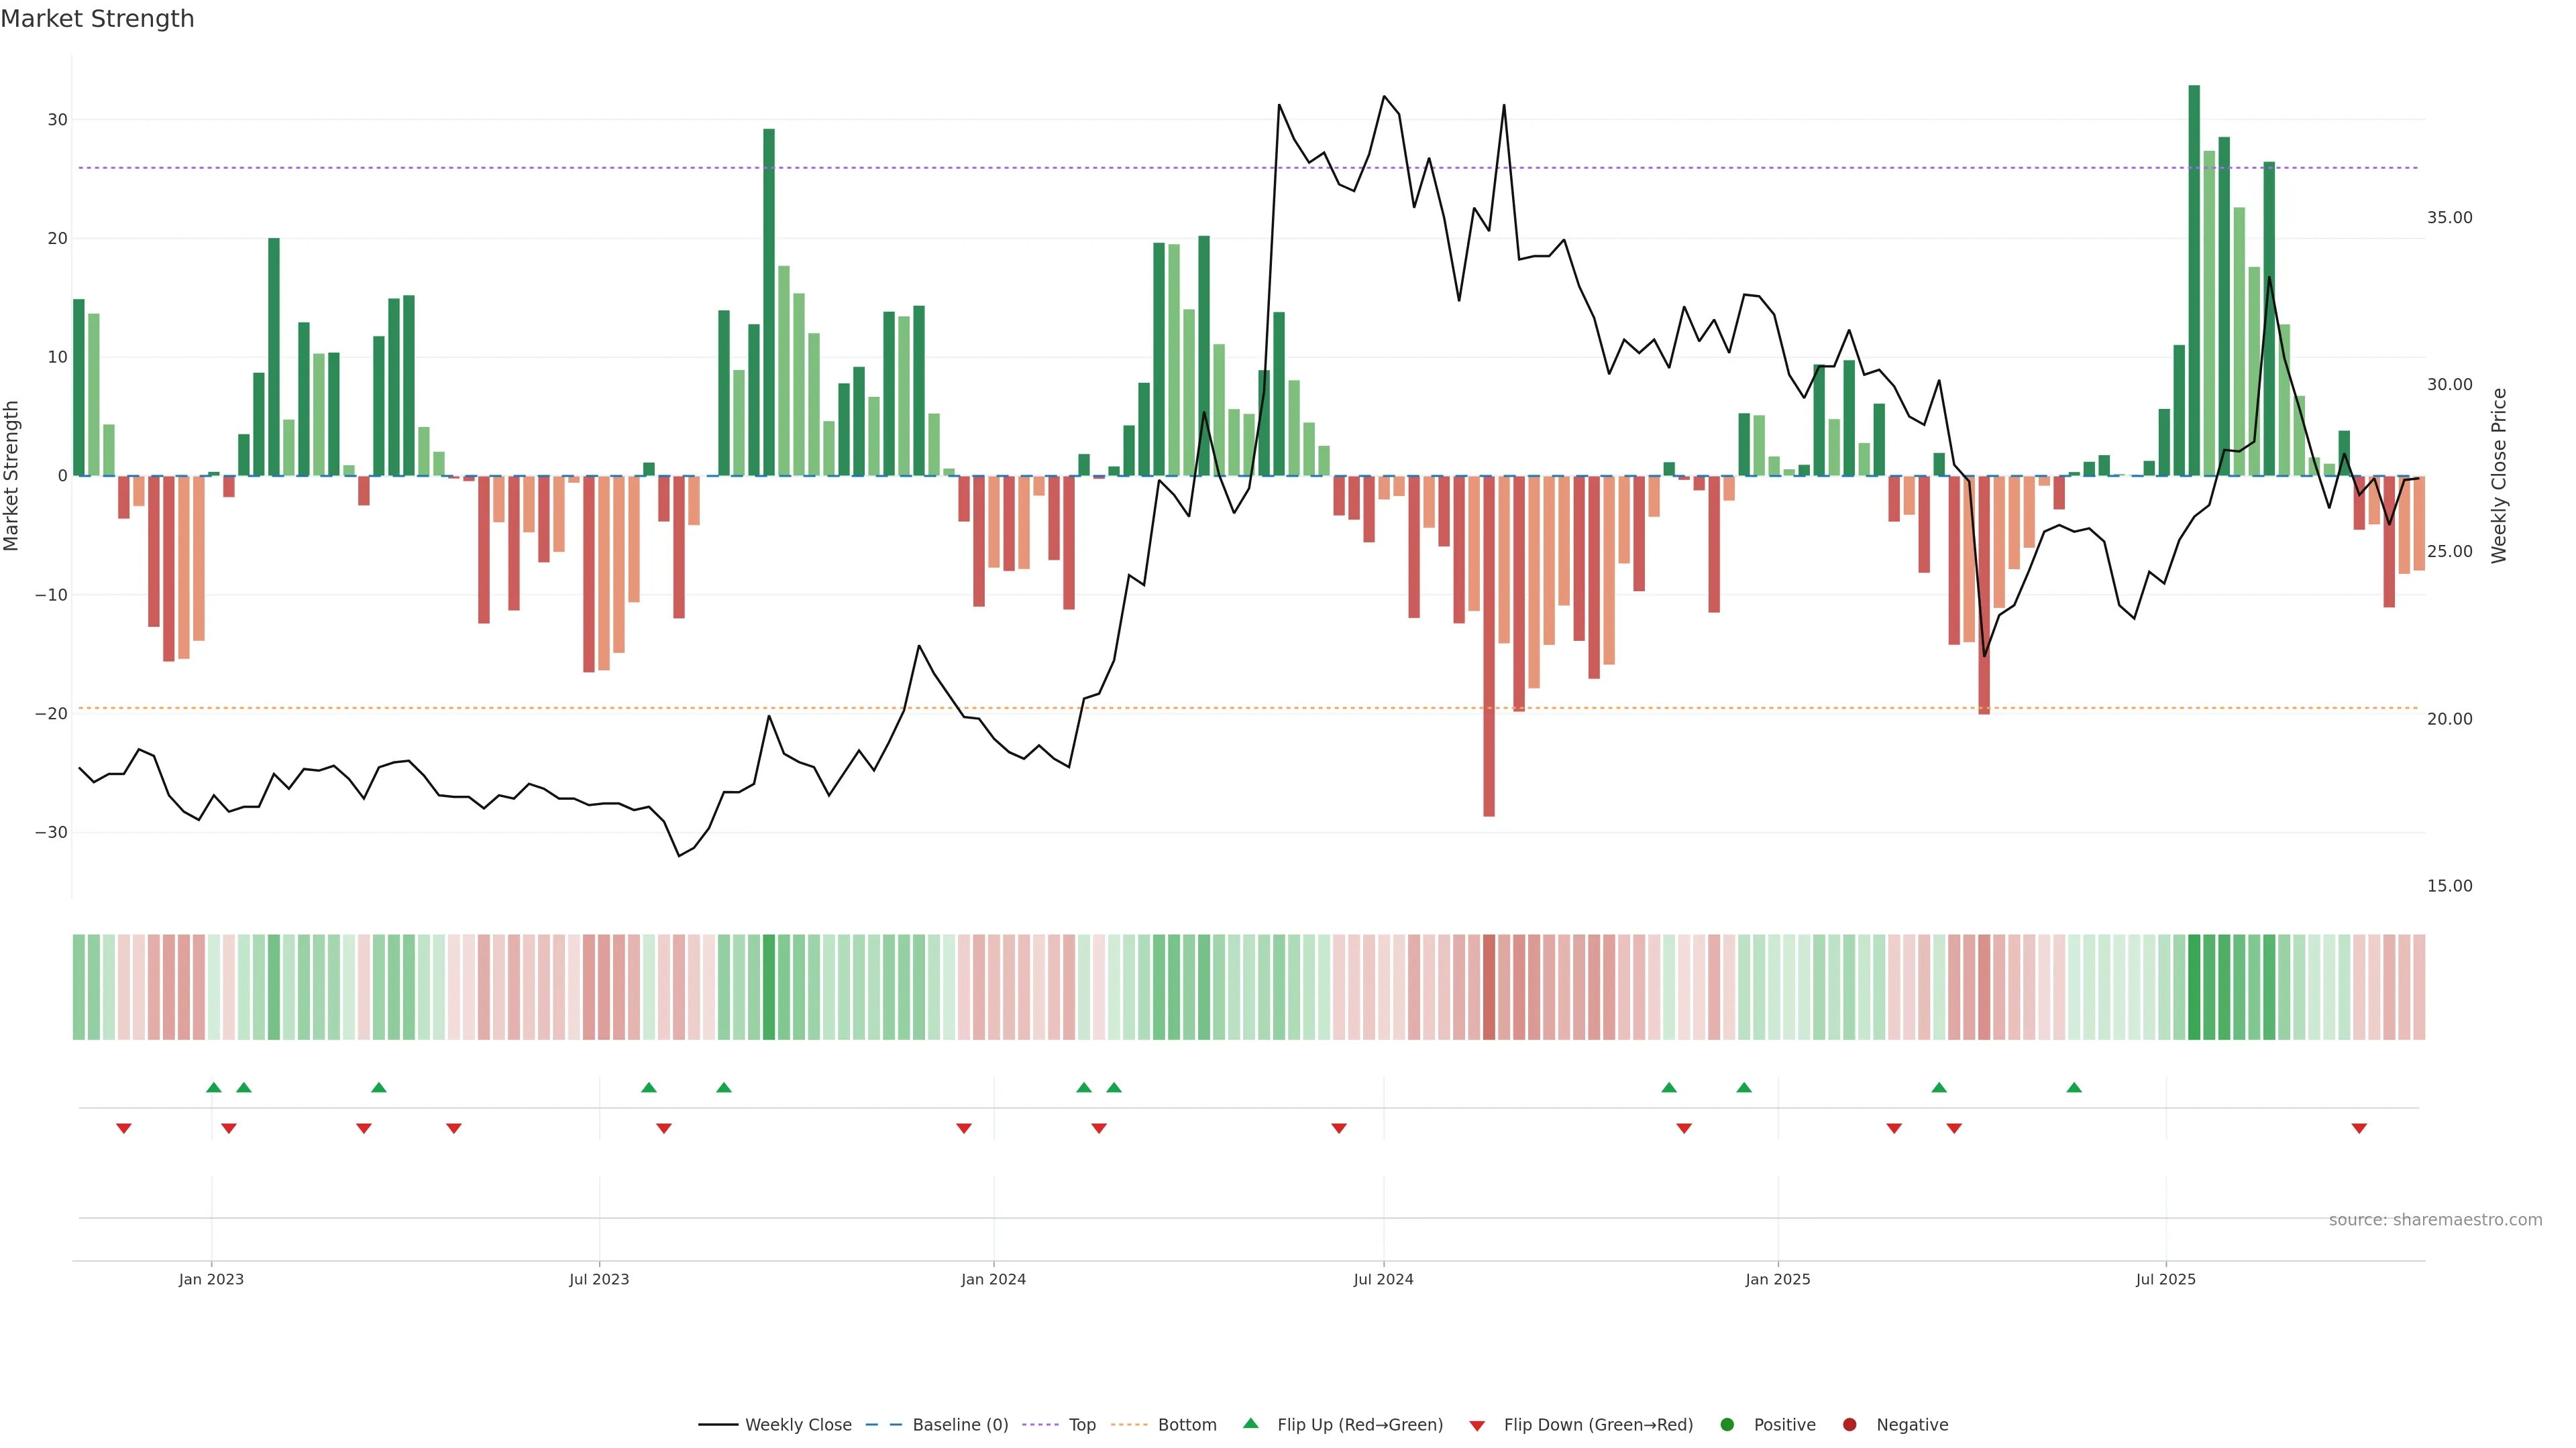This screenshot has height=1448, width=2576.
Task: Click the Market Strength chart title
Action: (97, 19)
